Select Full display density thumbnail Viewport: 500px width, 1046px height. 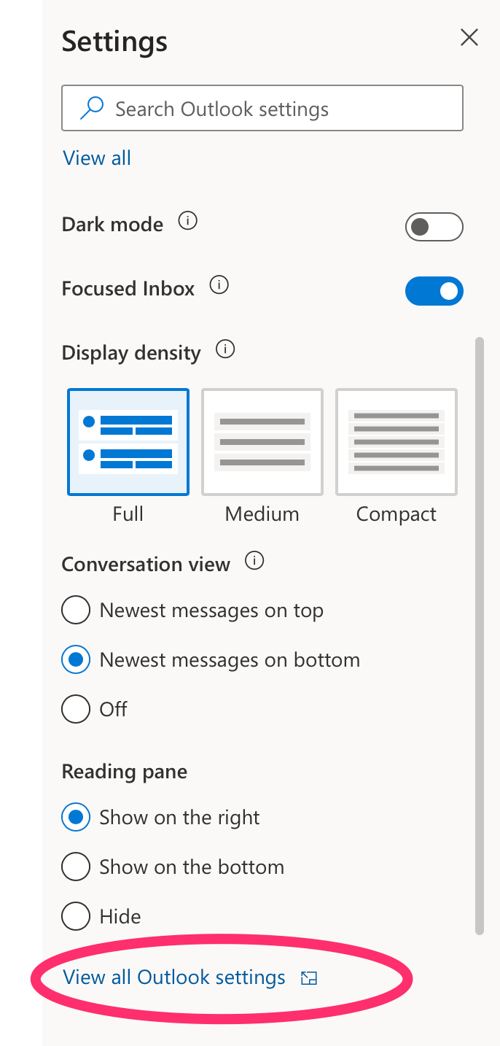[128, 442]
